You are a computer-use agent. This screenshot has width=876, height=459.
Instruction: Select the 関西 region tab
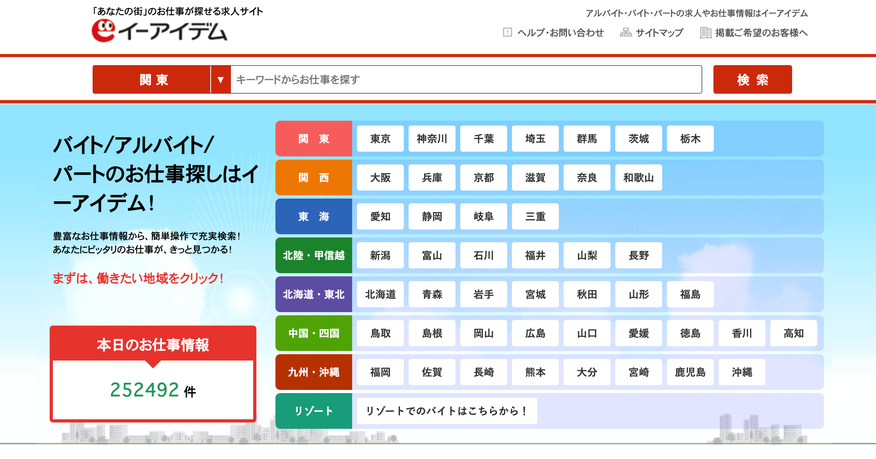coord(314,177)
